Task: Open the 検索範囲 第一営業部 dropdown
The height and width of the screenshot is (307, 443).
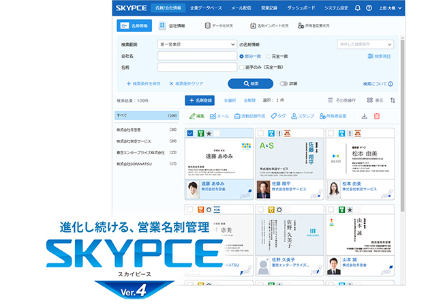Action: (x=197, y=44)
